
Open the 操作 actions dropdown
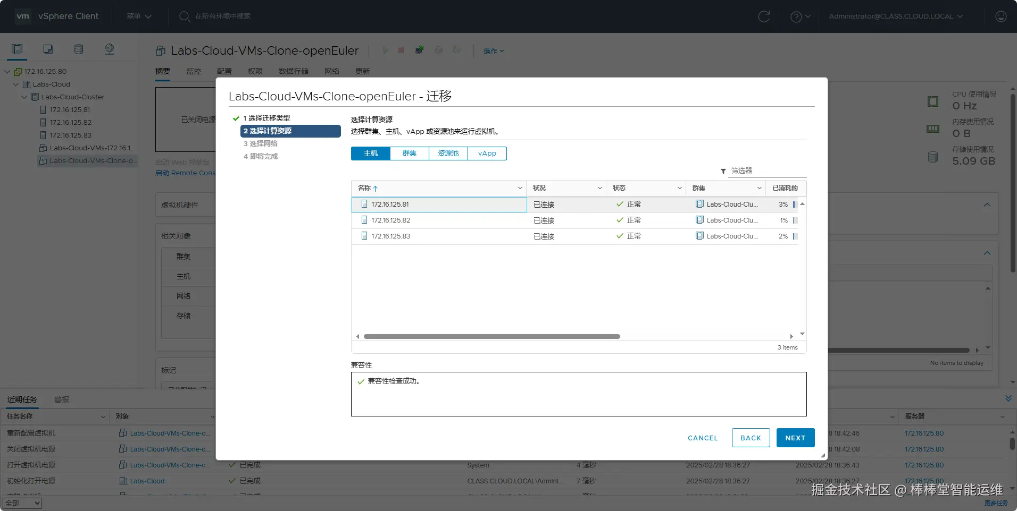(x=494, y=51)
